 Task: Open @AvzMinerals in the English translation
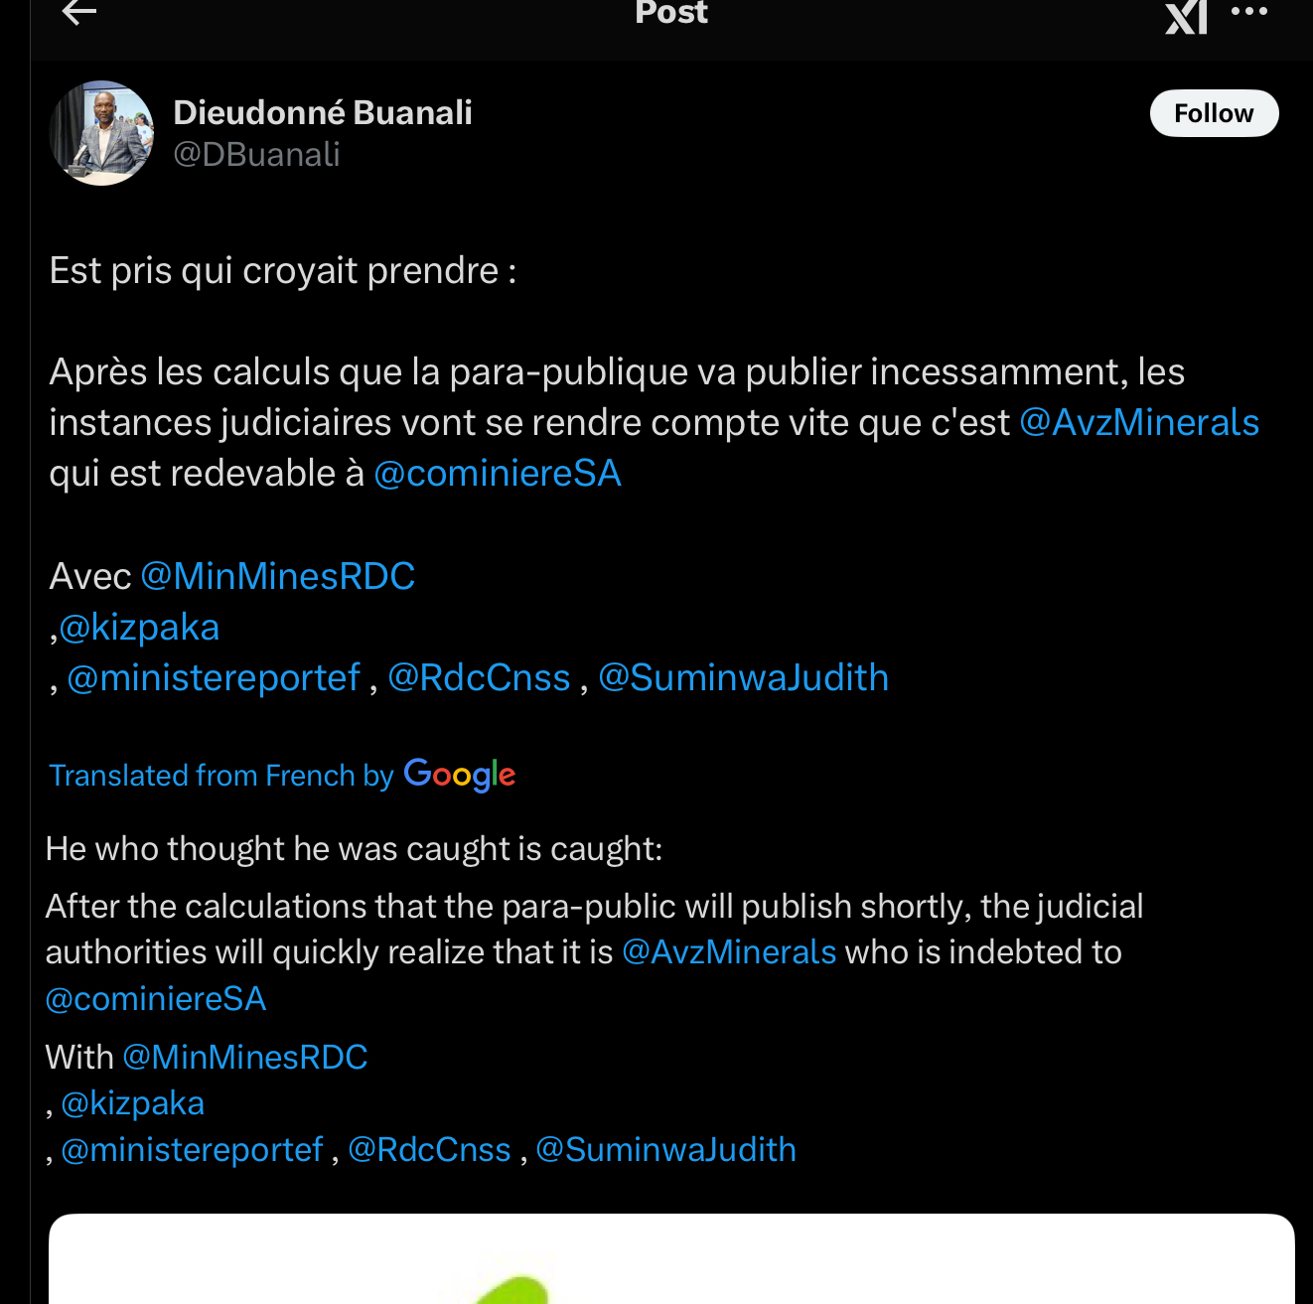(x=729, y=952)
